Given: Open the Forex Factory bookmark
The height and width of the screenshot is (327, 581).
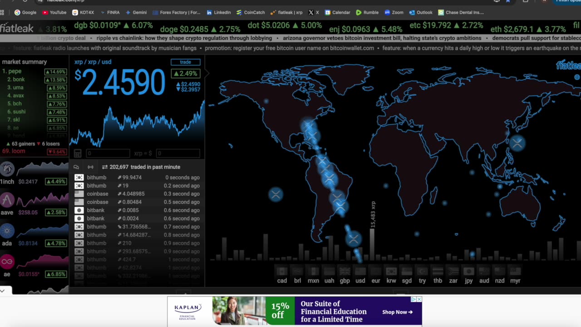Looking at the screenshot, I should pyautogui.click(x=177, y=12).
